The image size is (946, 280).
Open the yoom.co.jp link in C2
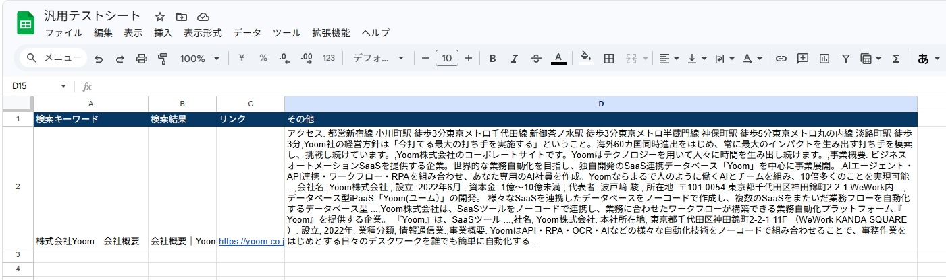pyautogui.click(x=251, y=241)
